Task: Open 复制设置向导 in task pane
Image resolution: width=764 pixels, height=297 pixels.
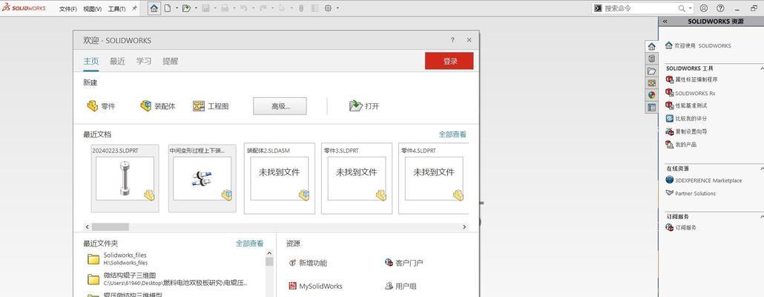Action: click(x=686, y=131)
